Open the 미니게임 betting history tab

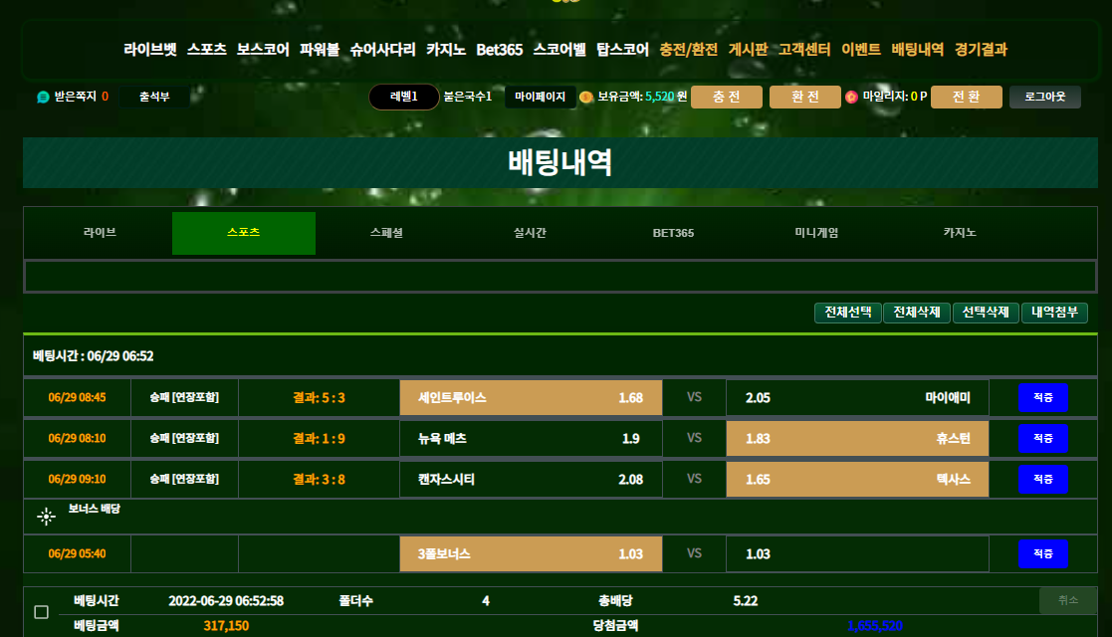coord(816,233)
